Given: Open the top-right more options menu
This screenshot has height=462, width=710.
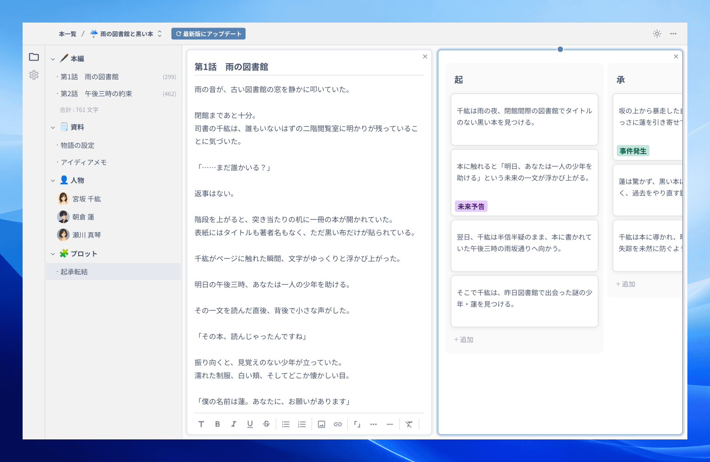Looking at the screenshot, I should pyautogui.click(x=673, y=34).
